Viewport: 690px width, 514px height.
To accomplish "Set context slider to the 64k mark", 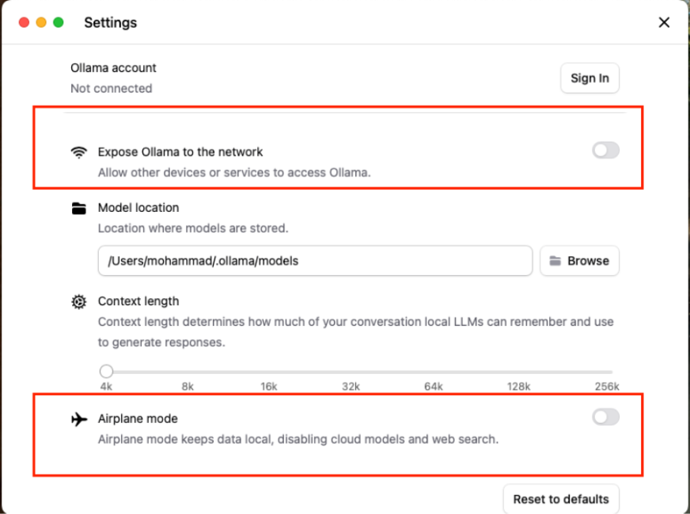I will pyautogui.click(x=433, y=371).
